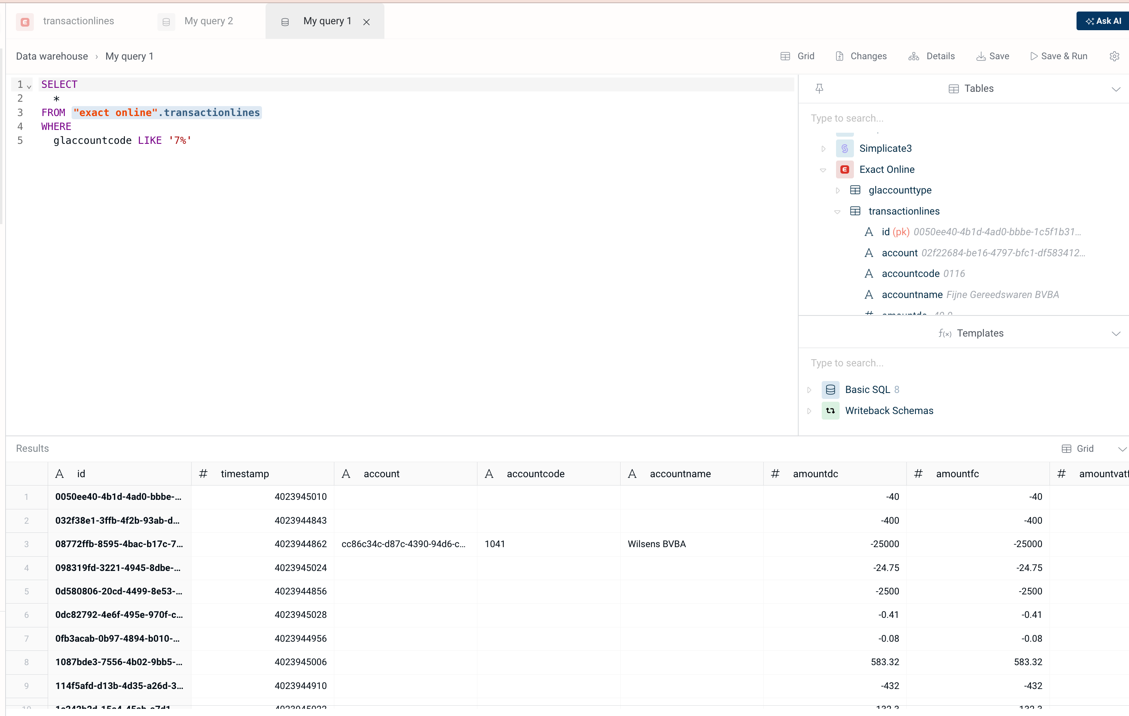
Task: Click the 4023945006 timestamp cell
Action: pos(262,662)
